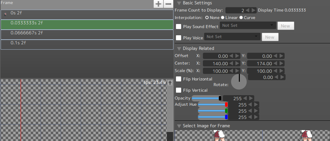Click the scroll-up arrow above canvas
The height and width of the screenshot is (141, 330).
170,83
